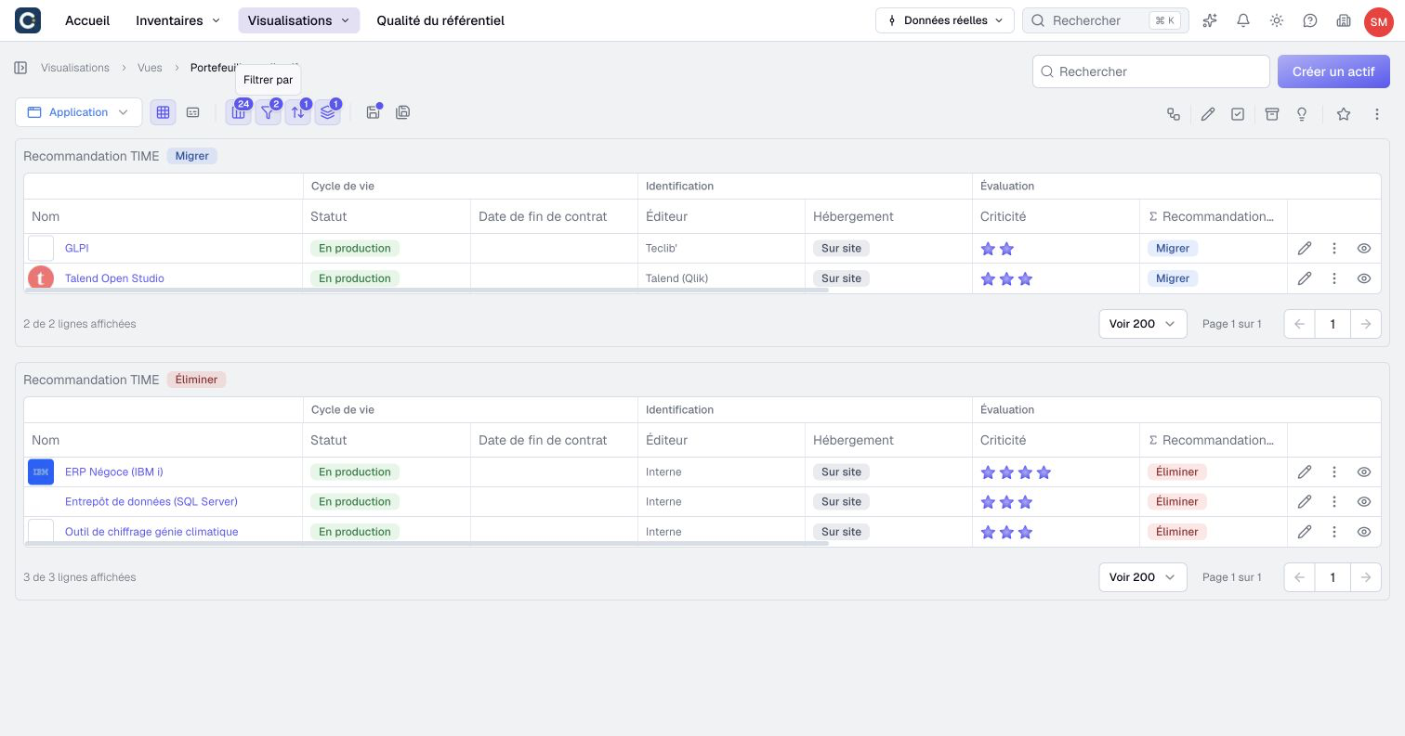
Task: Open the Données réelles dropdown
Action: pyautogui.click(x=944, y=20)
